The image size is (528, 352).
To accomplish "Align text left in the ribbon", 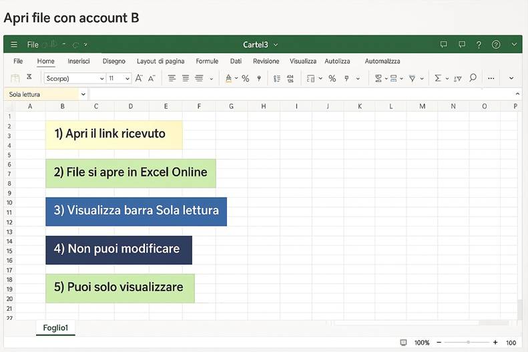I will click(x=172, y=78).
